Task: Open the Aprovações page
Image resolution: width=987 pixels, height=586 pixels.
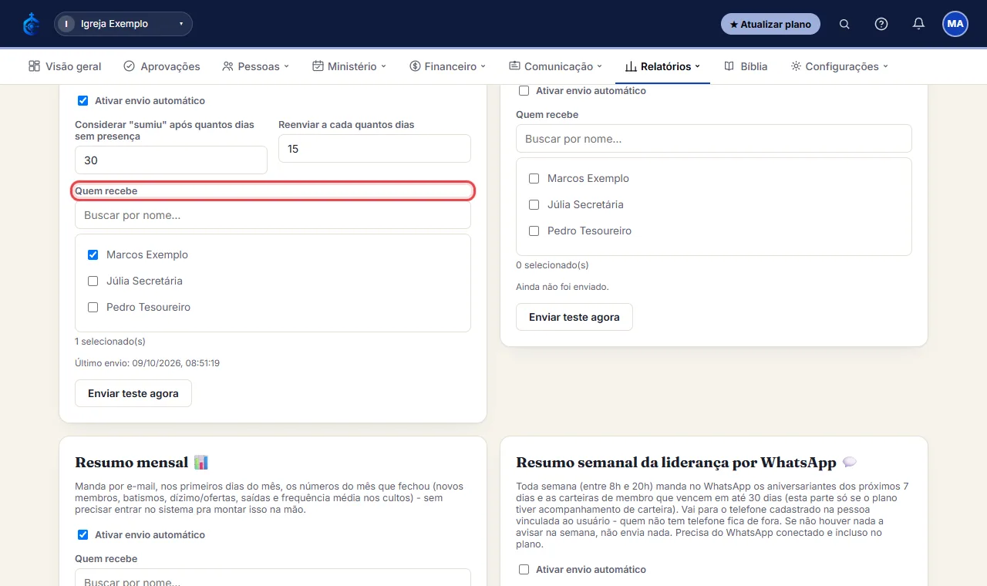Action: click(x=162, y=66)
